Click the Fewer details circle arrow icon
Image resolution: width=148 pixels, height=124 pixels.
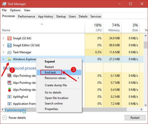4,118
